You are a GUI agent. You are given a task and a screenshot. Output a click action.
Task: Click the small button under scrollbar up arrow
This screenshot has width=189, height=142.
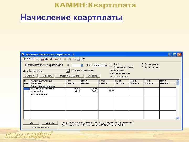(x=178, y=84)
